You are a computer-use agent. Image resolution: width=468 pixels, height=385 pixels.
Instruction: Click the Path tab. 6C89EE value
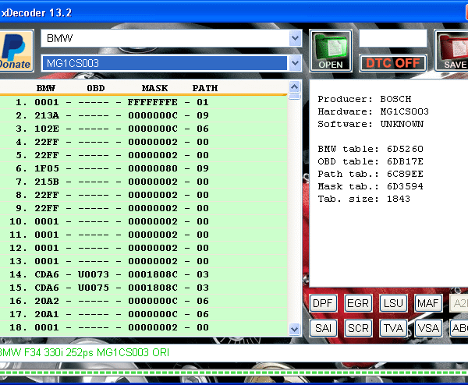point(405,174)
